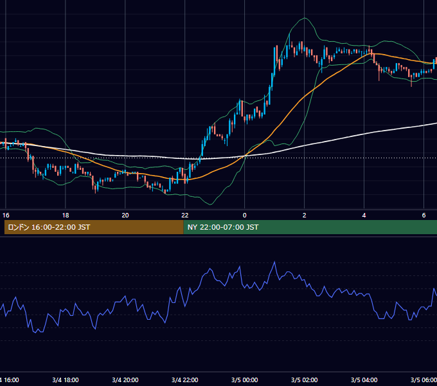The height and width of the screenshot is (386, 437).
Task: Click the '3/4 18:00' date label
Action: [66, 380]
